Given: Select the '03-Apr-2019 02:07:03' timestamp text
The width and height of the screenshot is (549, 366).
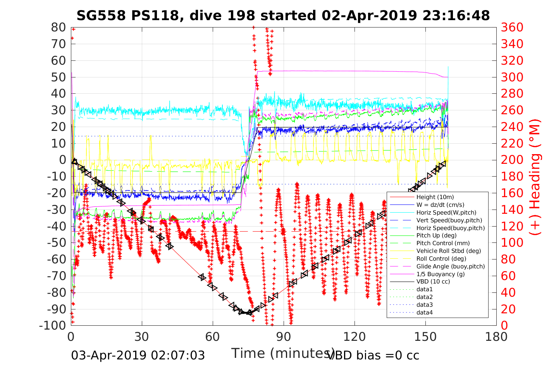Looking at the screenshot, I should tap(138, 355).
